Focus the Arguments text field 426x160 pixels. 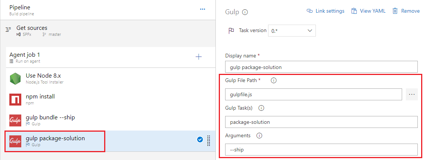pyautogui.click(x=321, y=150)
